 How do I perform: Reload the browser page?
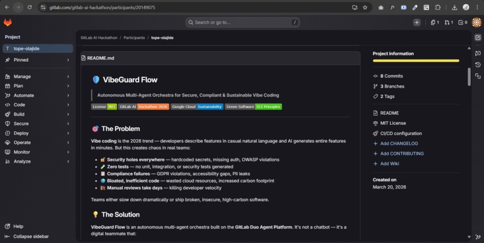(29, 7)
